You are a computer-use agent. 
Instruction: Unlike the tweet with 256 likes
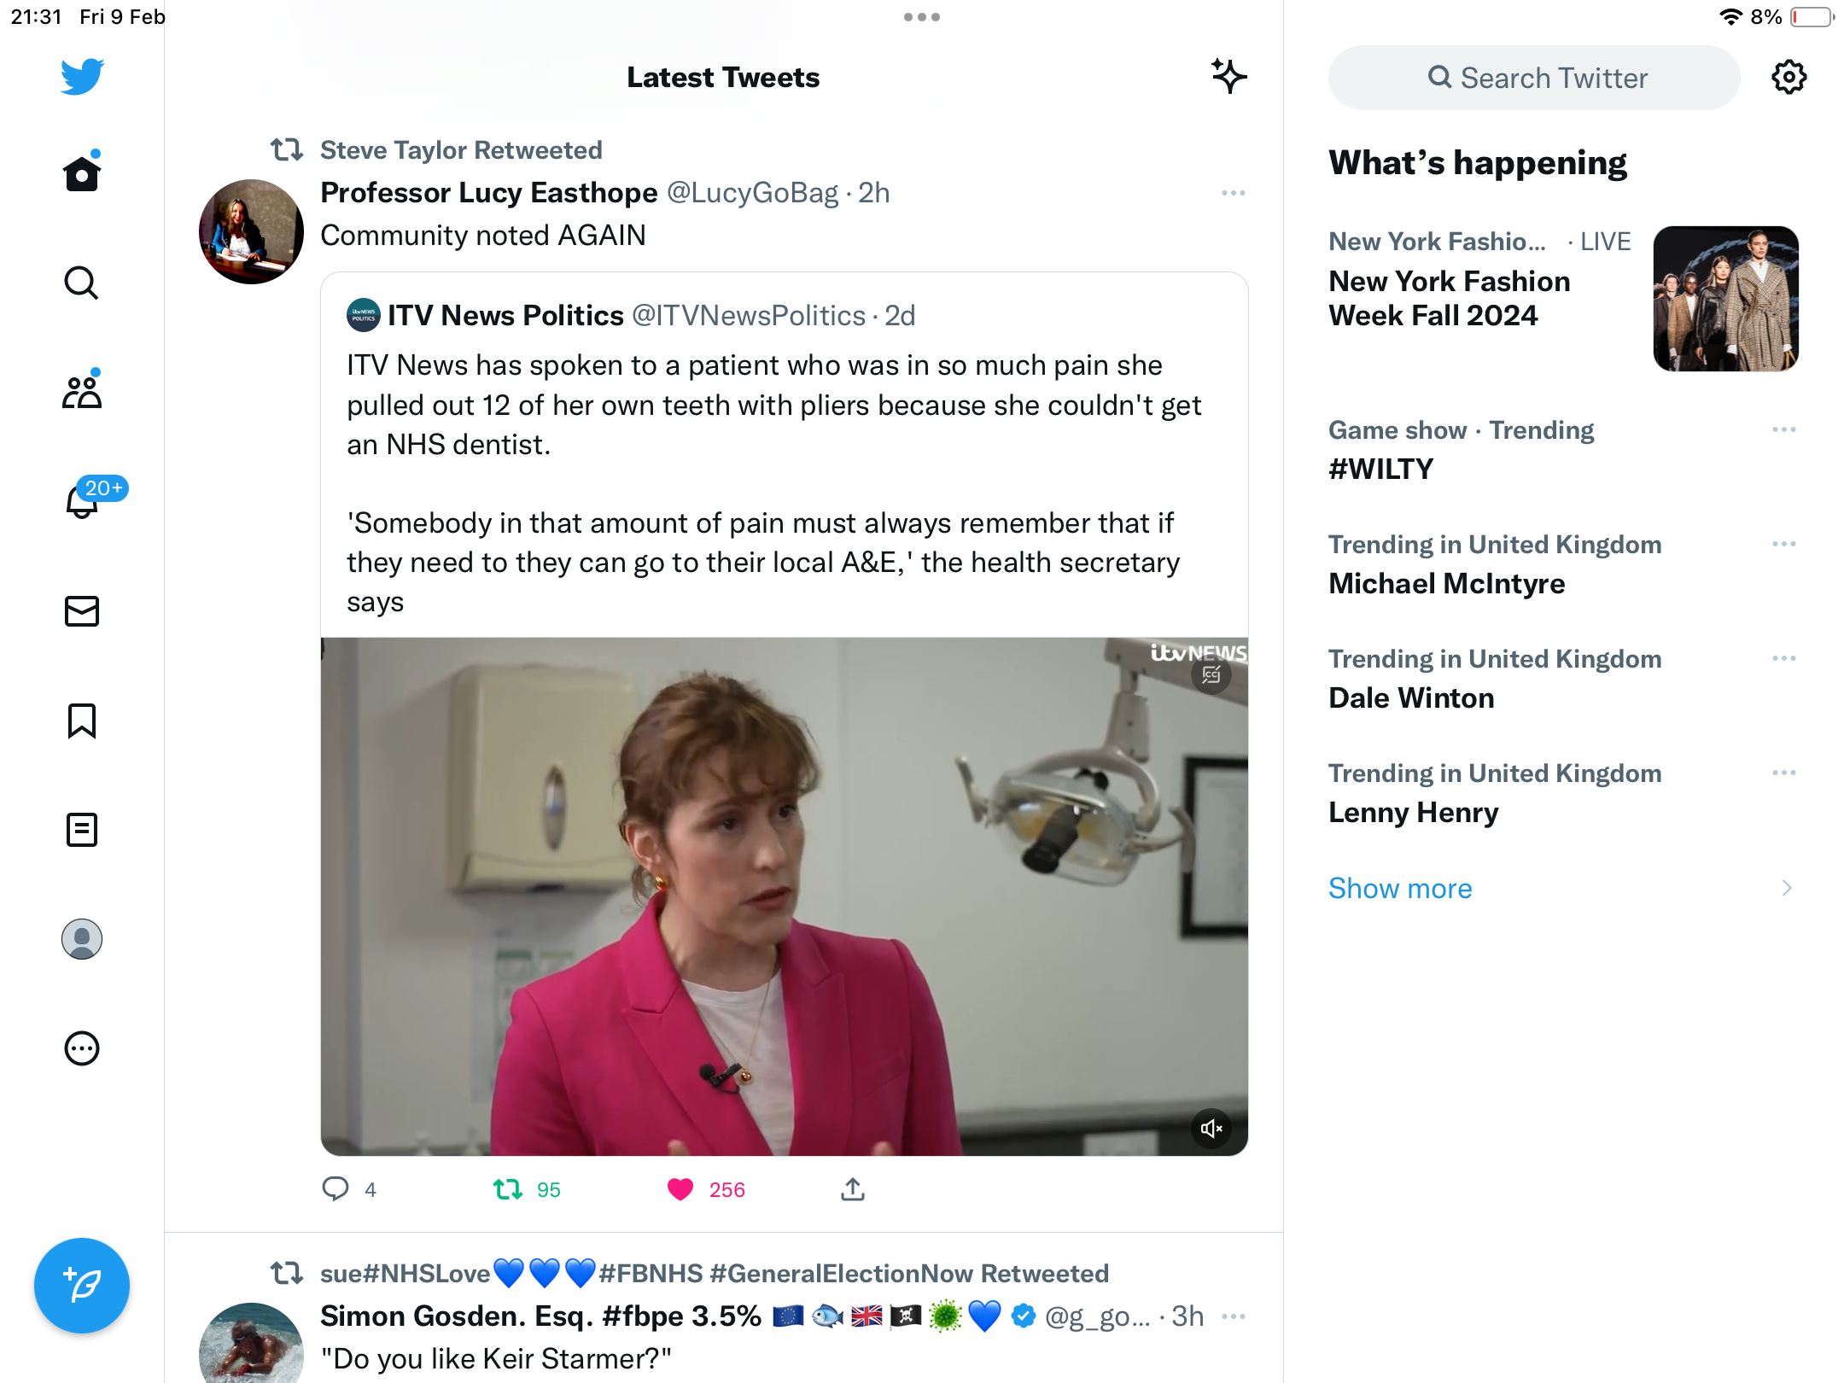(x=680, y=1189)
